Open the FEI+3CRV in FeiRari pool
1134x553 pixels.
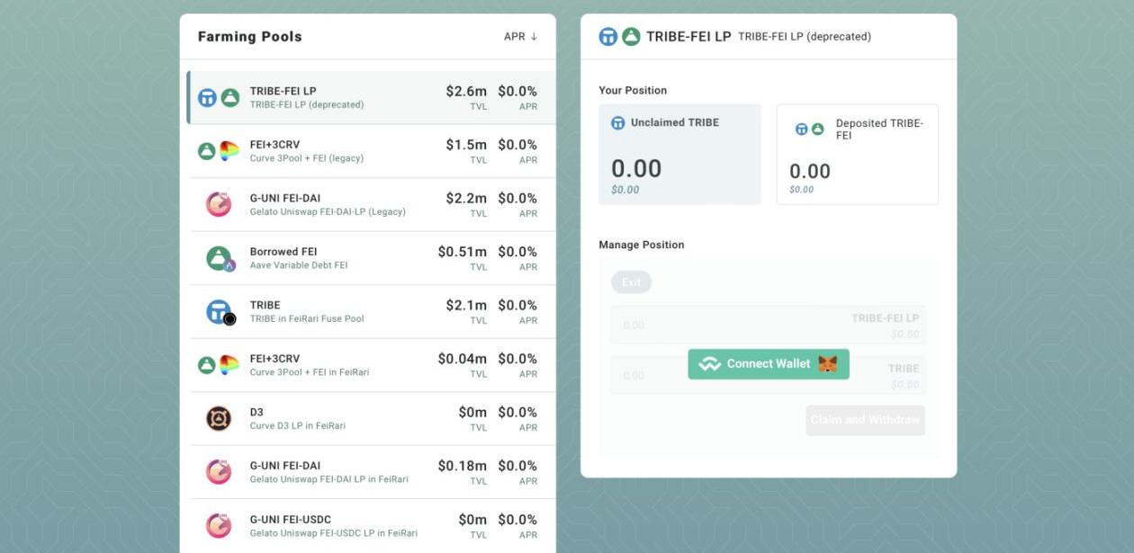click(x=371, y=365)
